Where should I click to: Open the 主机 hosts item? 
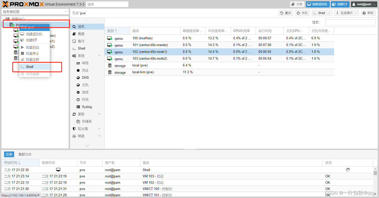coord(87,85)
